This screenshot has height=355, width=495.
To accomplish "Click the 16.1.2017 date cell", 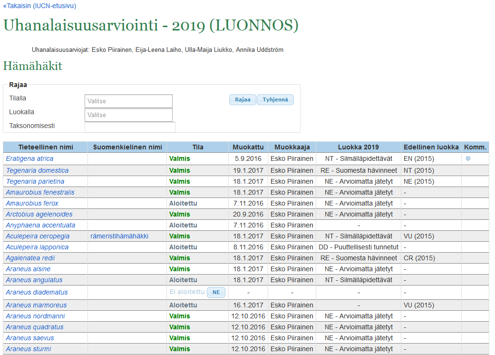I will tap(248, 305).
